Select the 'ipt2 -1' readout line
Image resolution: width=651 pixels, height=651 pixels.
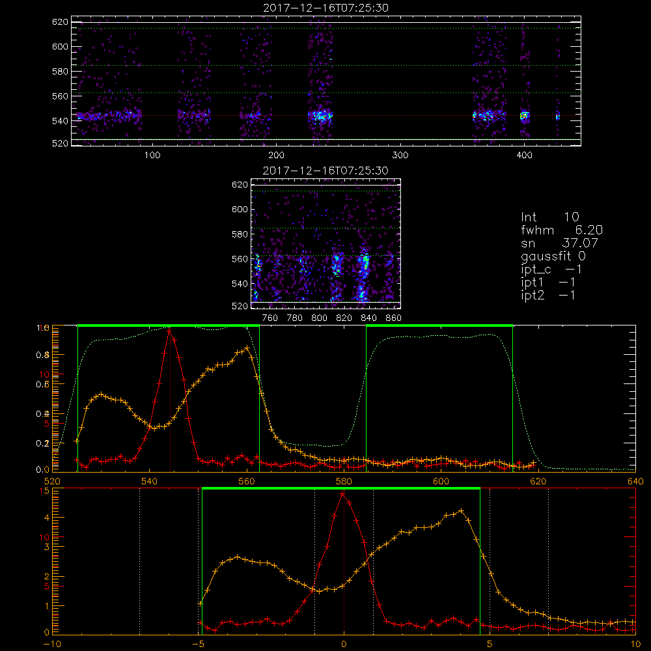point(548,296)
